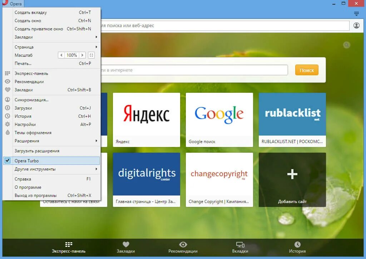Uncheck the Opera Turbo checkbox
Image resolution: width=366 pixels, height=259 pixels.
(x=8, y=161)
